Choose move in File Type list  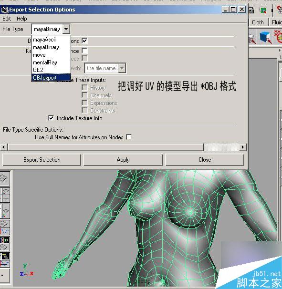pyautogui.click(x=51, y=55)
